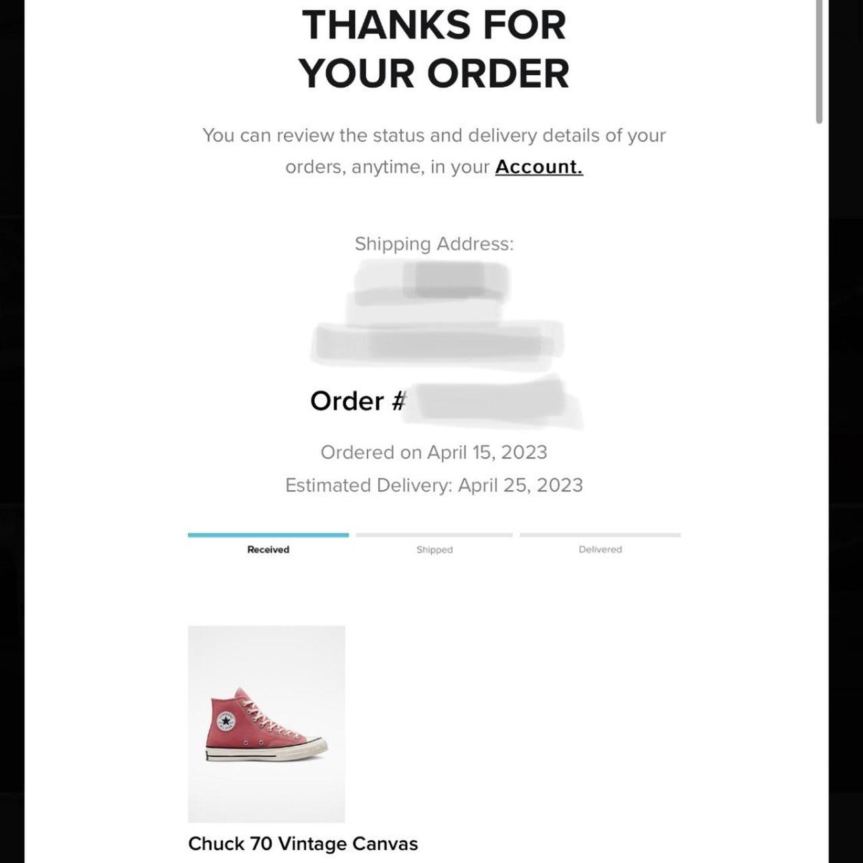This screenshot has height=863, width=863.
Task: Click the Chuck 70 shoe thumbnail
Action: click(266, 723)
